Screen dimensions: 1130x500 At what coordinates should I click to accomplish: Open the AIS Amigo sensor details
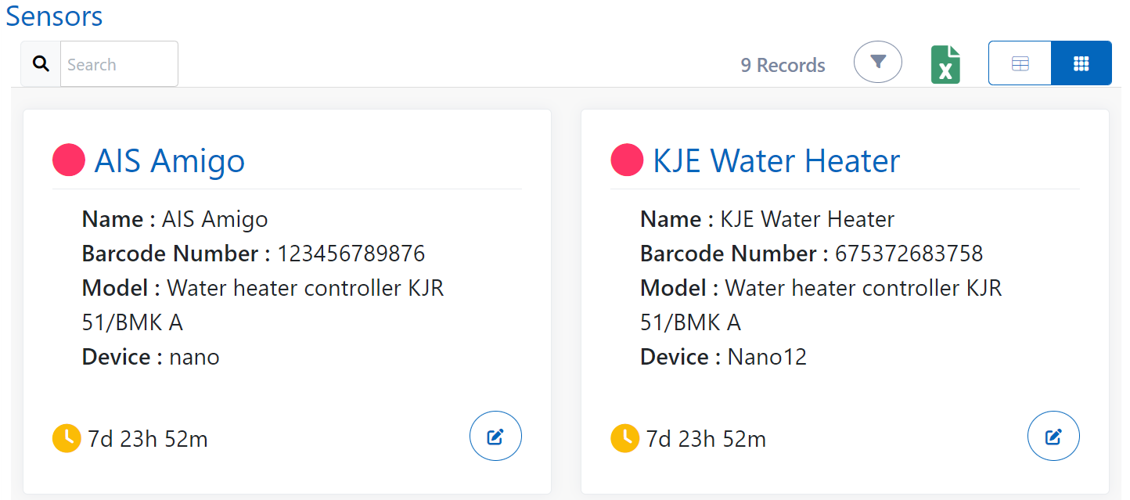[169, 160]
